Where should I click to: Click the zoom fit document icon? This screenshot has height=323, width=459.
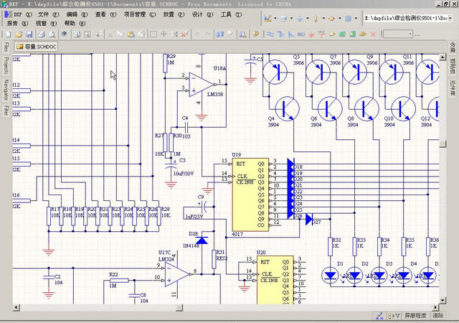(77, 34)
